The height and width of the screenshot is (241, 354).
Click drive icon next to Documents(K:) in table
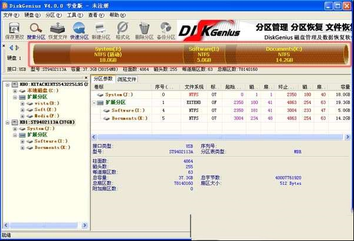(107, 119)
